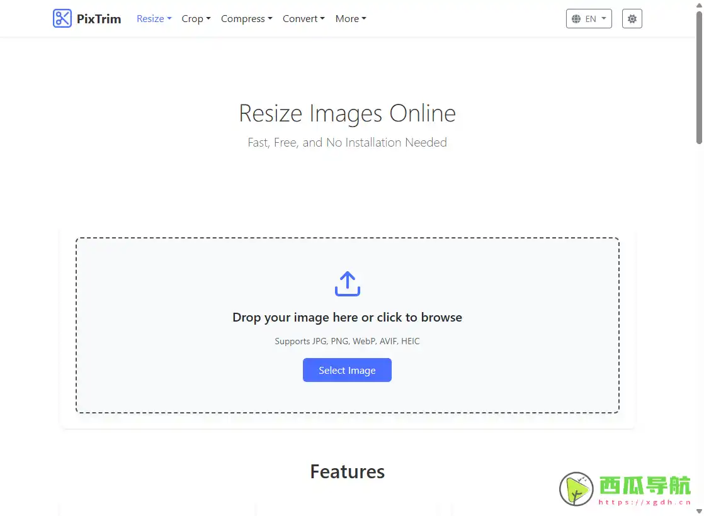
Task: Click the PixTrim scissors logo icon
Action: click(x=62, y=19)
